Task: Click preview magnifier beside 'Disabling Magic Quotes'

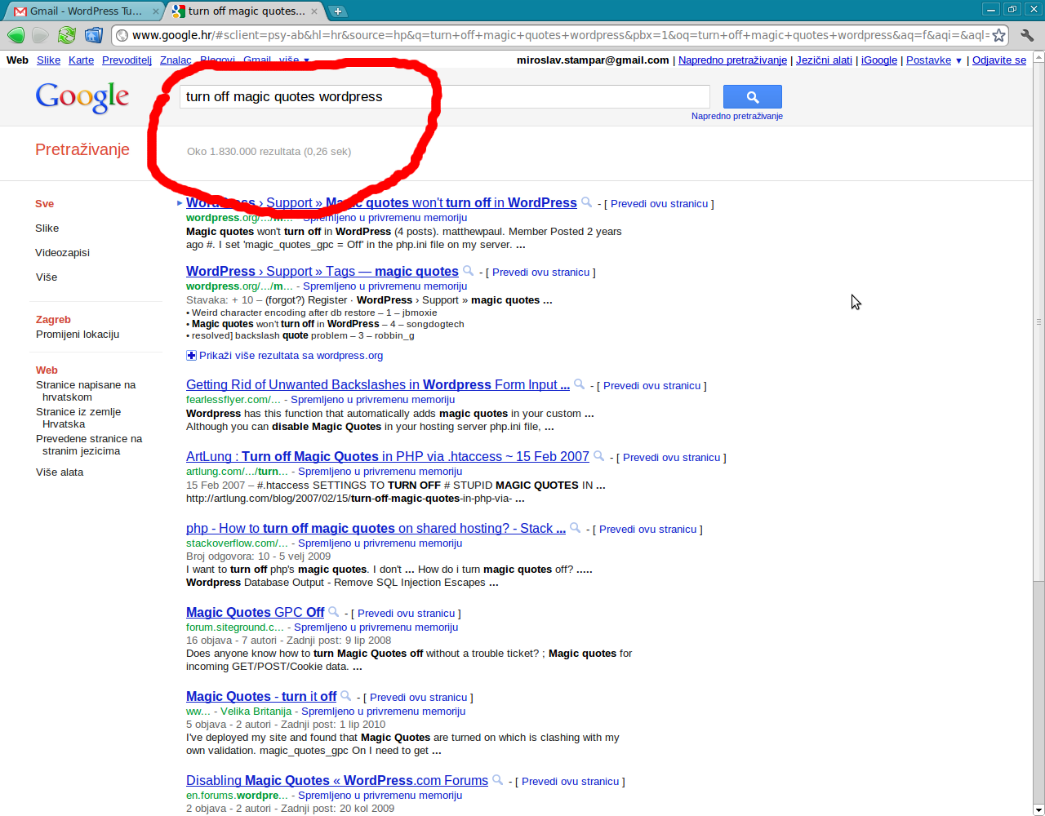Action: [x=498, y=780]
